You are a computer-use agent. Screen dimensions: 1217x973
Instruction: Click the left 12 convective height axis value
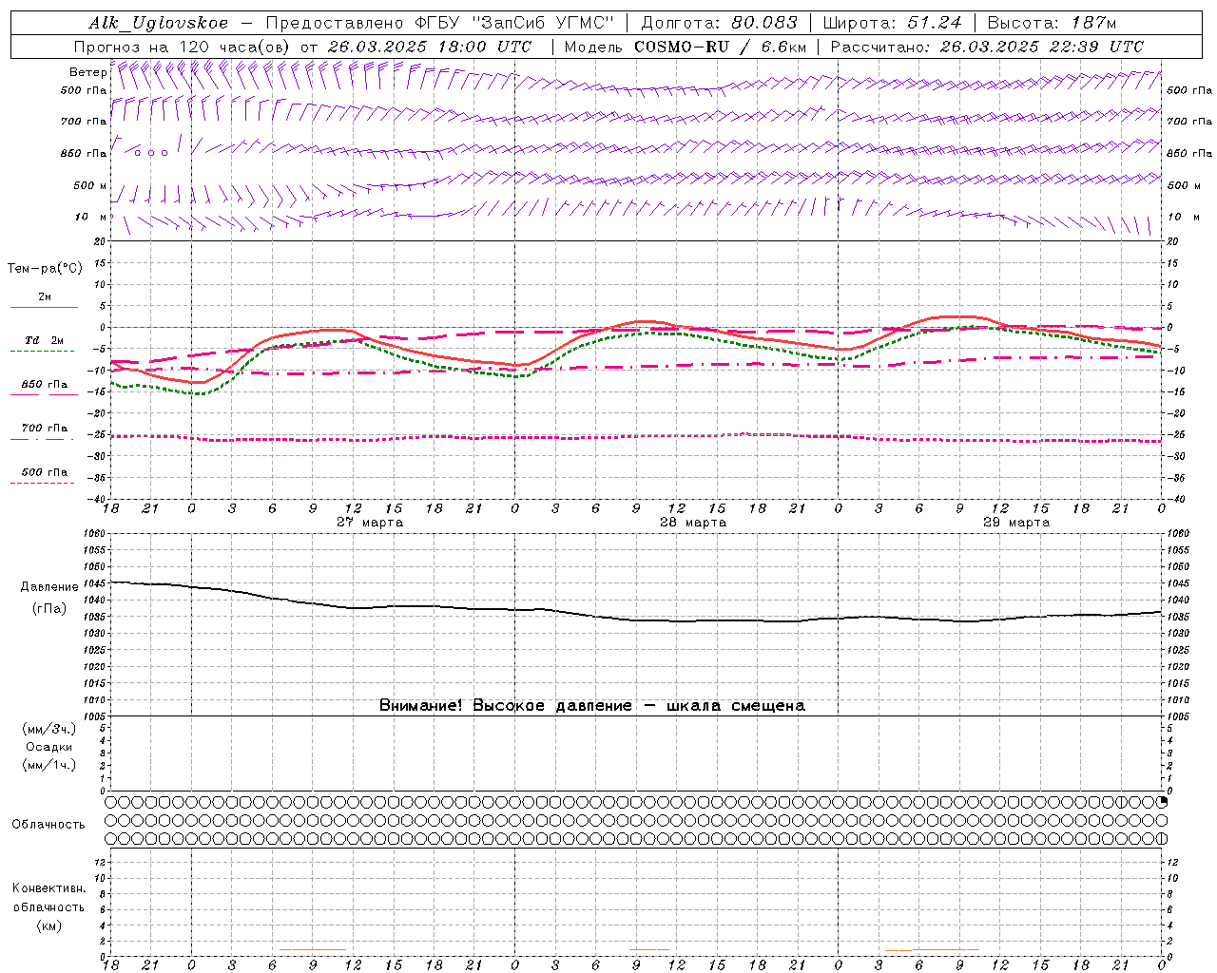102,862
